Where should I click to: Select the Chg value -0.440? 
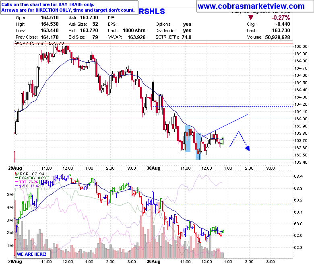(283, 24)
